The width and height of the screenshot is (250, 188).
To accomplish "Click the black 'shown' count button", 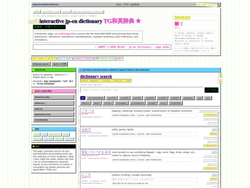I will (212, 90).
